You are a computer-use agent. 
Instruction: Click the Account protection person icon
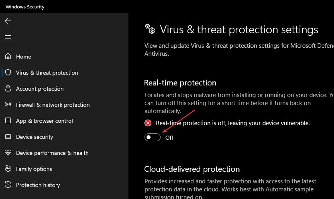point(8,88)
